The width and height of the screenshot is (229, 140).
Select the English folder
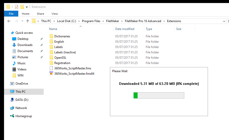pos(59,42)
